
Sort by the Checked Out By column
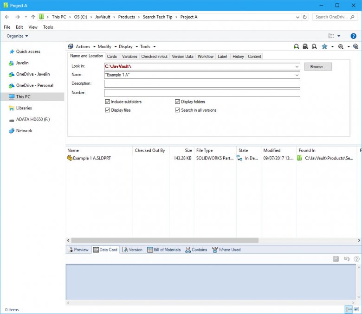pyautogui.click(x=150, y=150)
